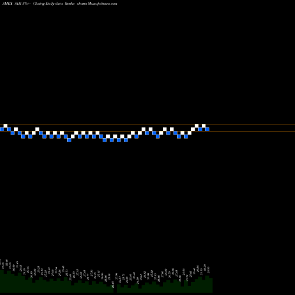Click the lower orange horizontal level line
The width and height of the screenshot is (295, 295).
[147, 131]
